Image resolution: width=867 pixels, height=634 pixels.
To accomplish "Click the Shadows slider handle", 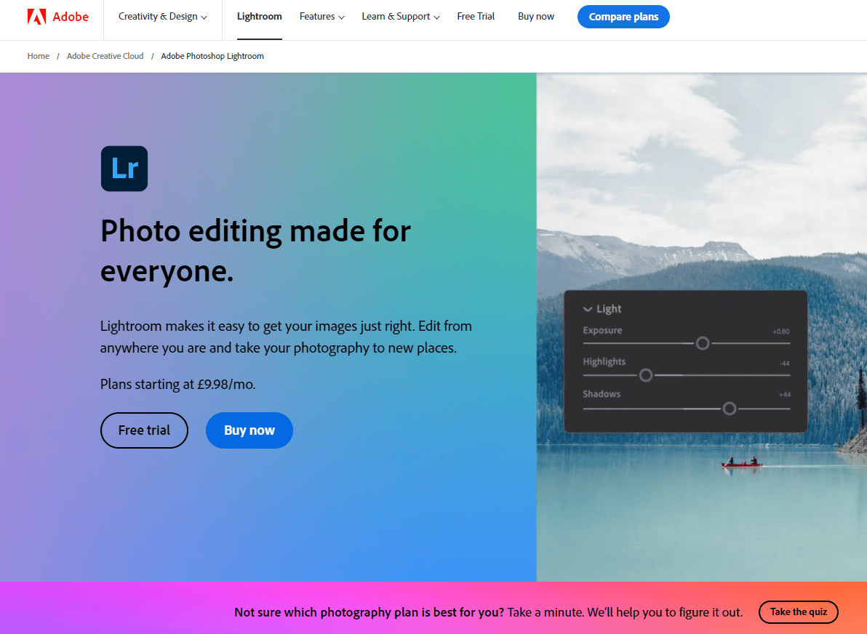I will [729, 409].
